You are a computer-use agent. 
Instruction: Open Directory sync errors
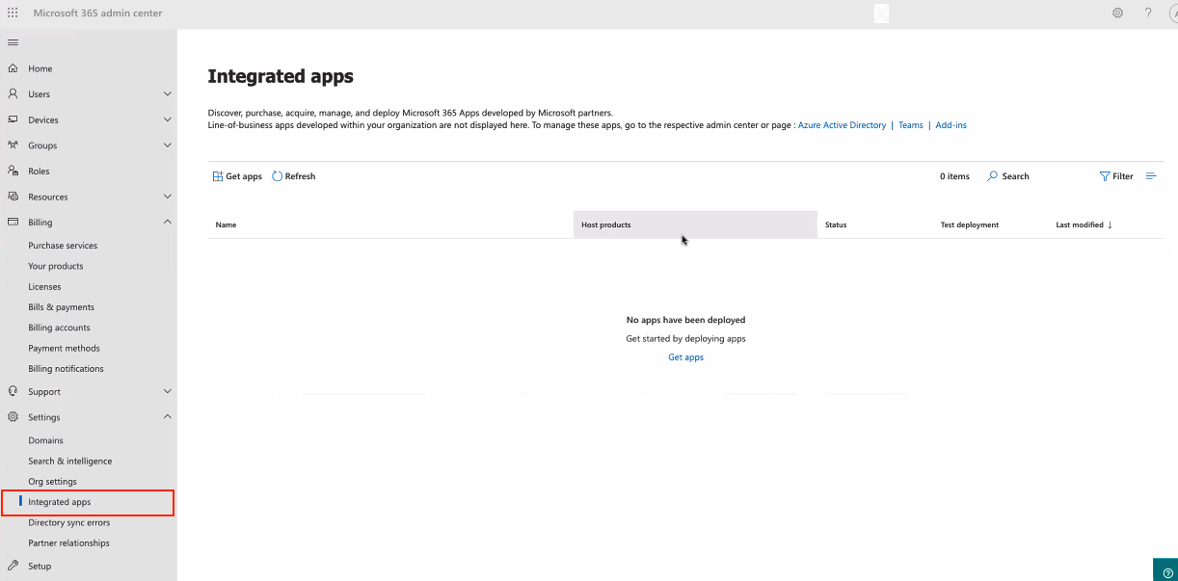69,523
